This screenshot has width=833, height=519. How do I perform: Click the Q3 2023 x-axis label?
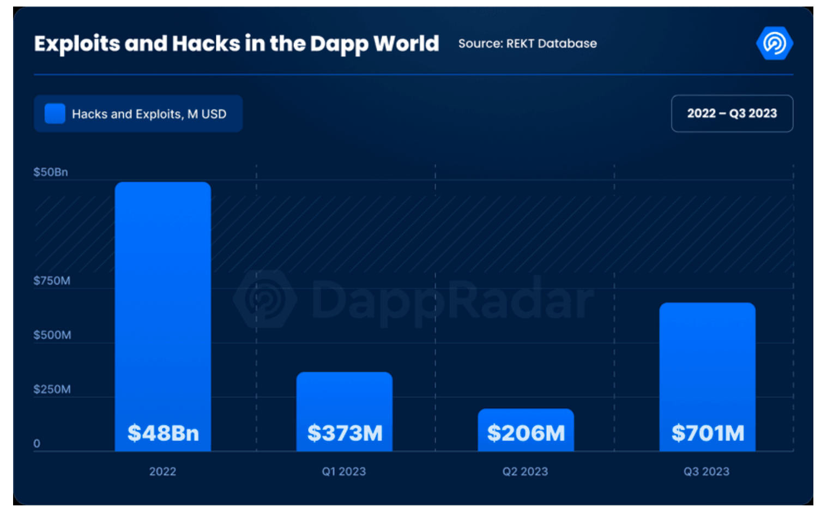[x=707, y=472]
